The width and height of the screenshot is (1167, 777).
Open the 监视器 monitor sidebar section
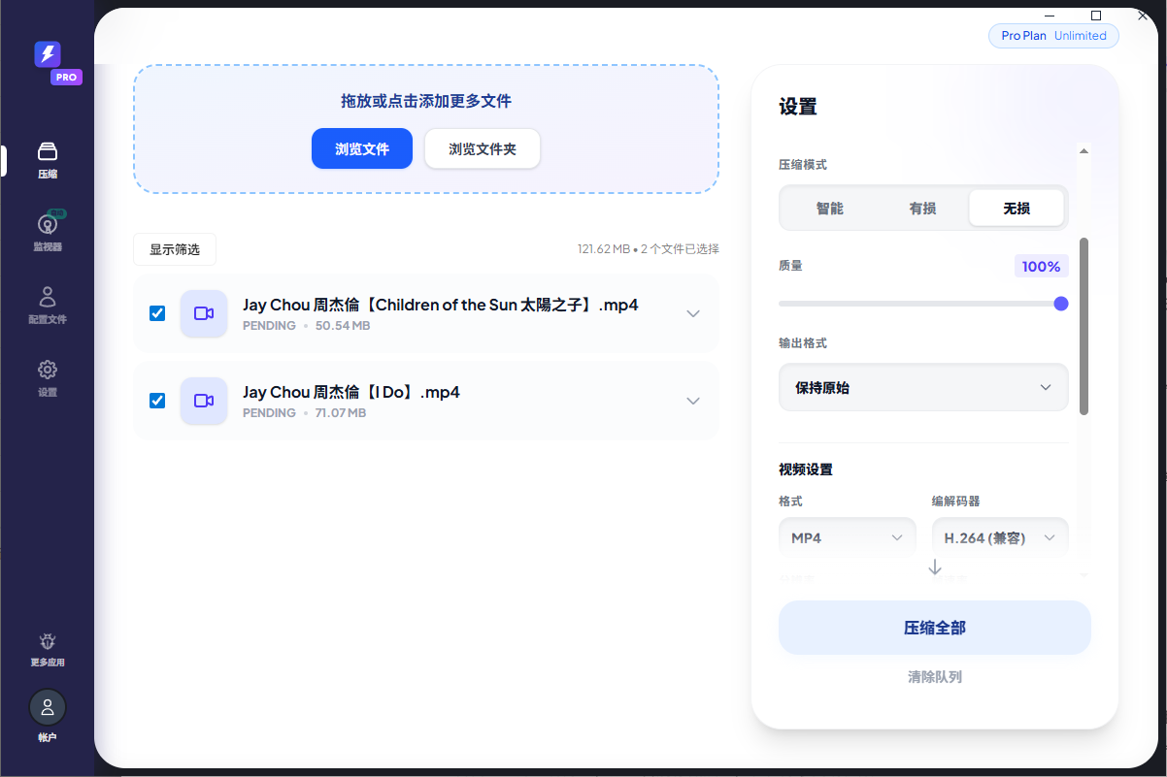[48, 232]
